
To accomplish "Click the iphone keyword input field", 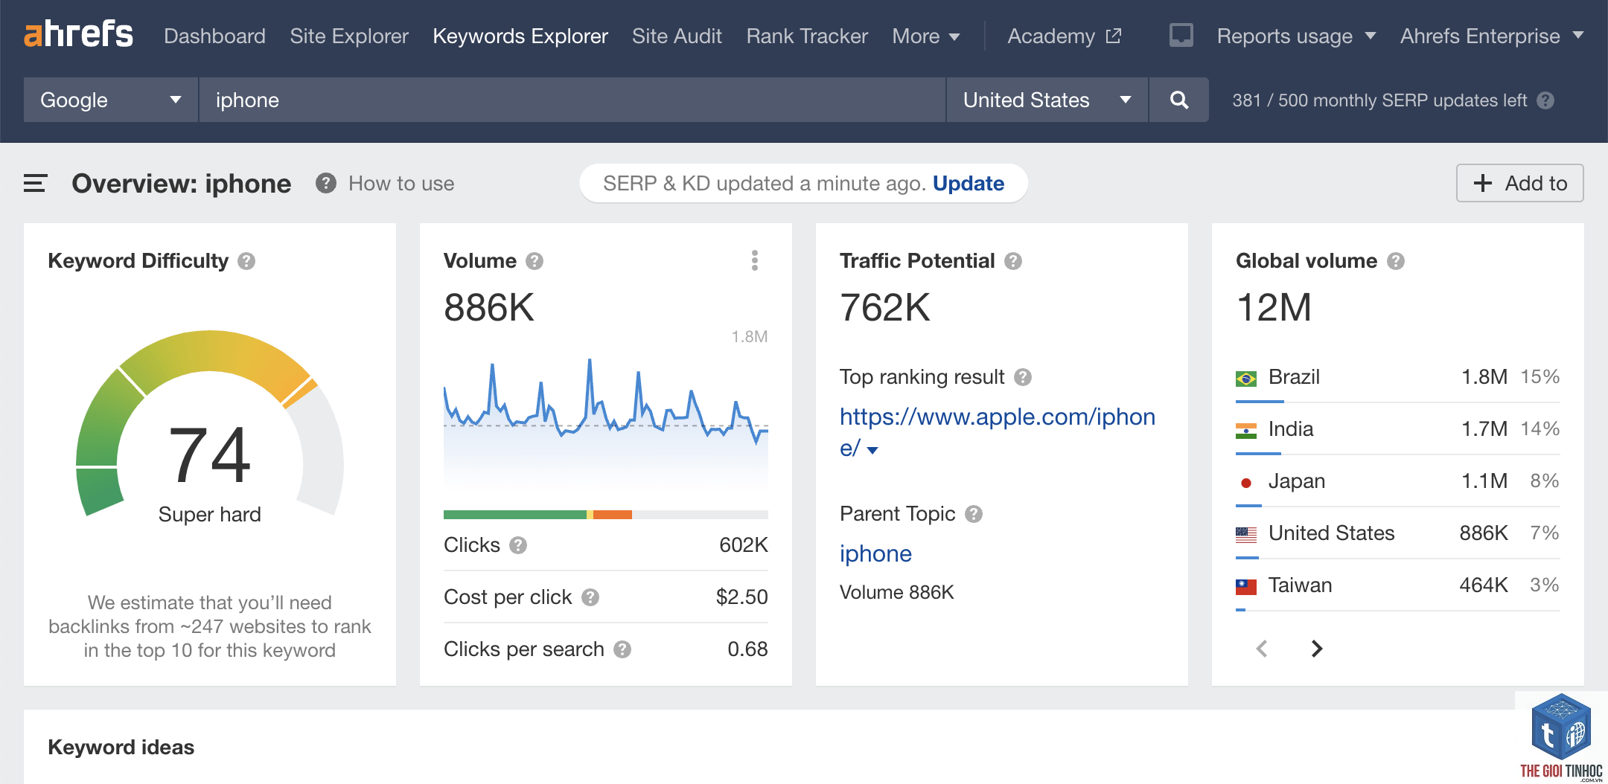I will pos(572,100).
